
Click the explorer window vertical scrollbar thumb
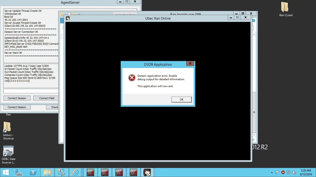point(254,112)
